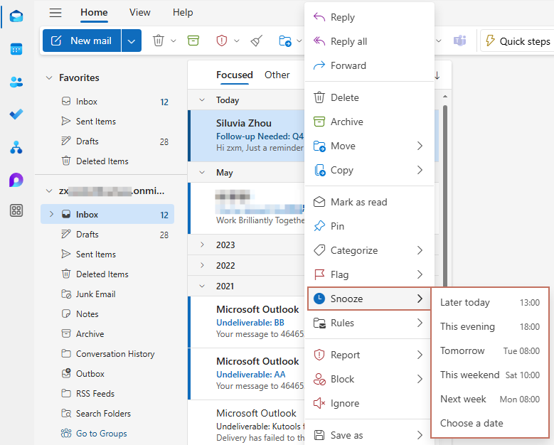The image size is (554, 445).
Task: Open the Help tab
Action: pos(183,12)
